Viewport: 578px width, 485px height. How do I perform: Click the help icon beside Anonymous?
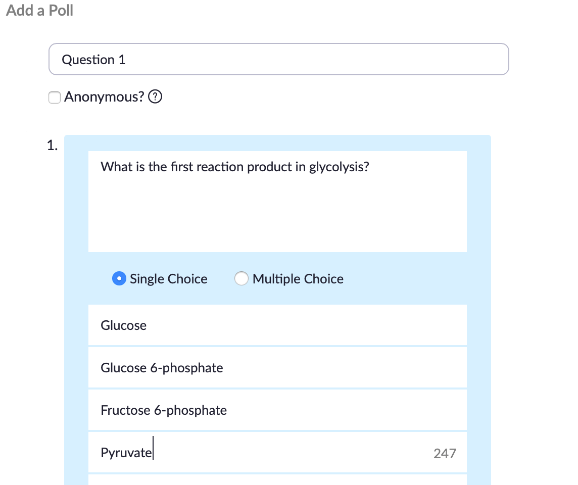[x=156, y=97]
